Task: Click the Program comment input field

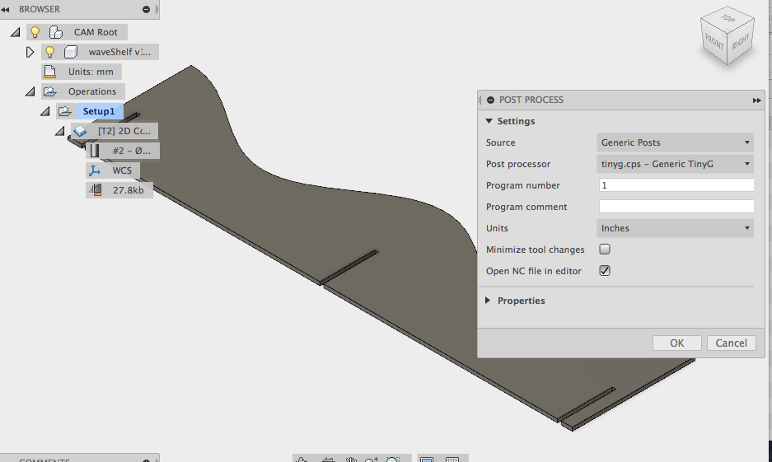Action: [676, 207]
